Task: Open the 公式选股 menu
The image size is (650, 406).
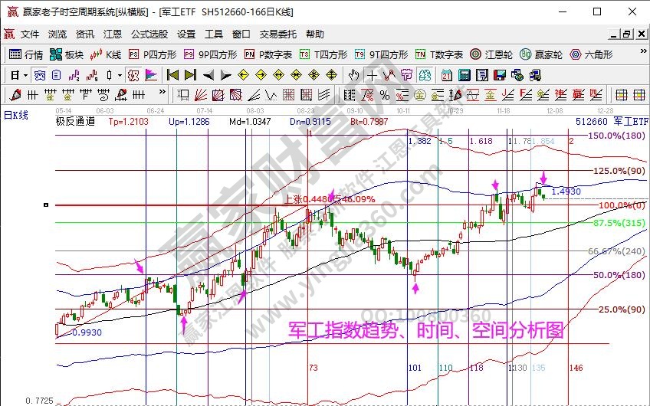Action: coord(149,34)
